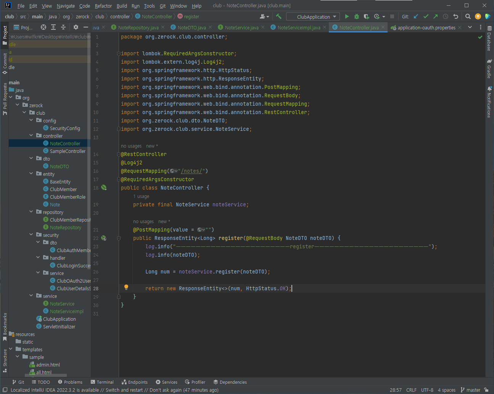Open the Tools menu

149,6
